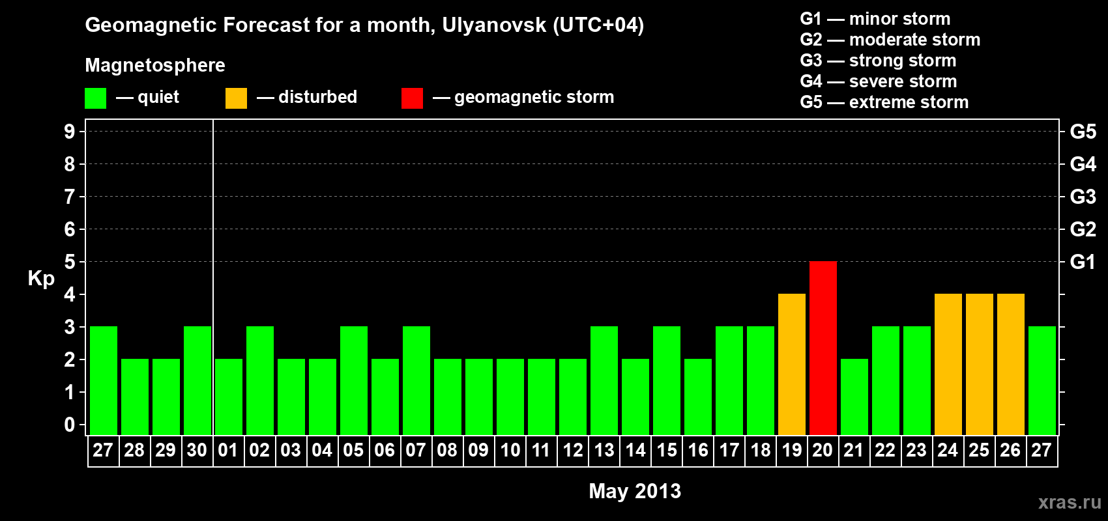Click the 'geomagnetic storm' legend label
Screen dimensions: 1108x521
pyautogui.click(x=534, y=97)
